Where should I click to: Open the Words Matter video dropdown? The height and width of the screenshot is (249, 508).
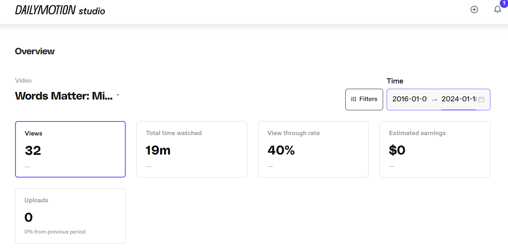pyautogui.click(x=67, y=96)
